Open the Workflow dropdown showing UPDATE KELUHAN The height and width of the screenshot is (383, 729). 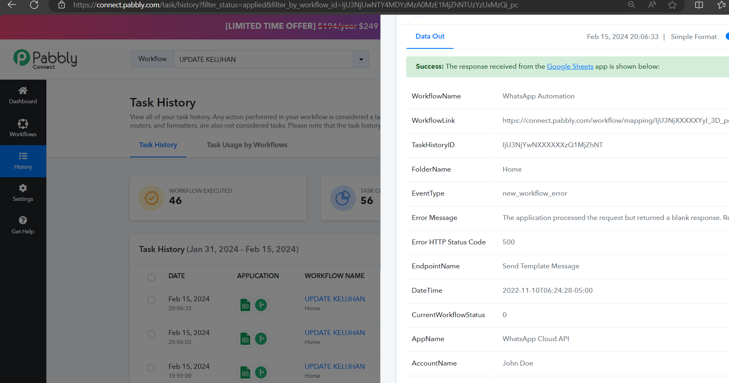[271, 59]
